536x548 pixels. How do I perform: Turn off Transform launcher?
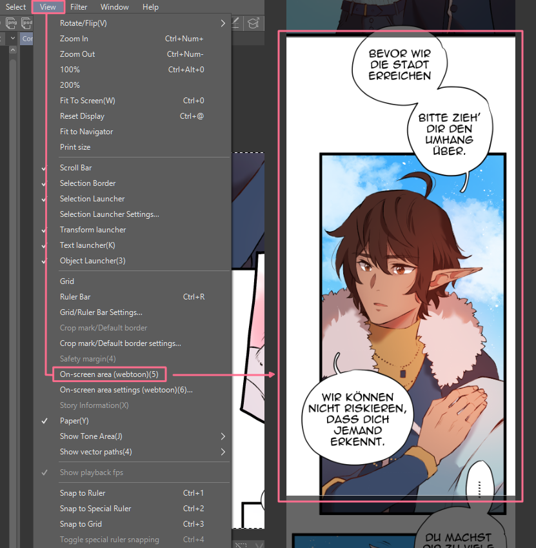[x=93, y=230]
